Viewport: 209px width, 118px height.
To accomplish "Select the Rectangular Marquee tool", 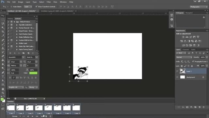I will pos(3,20).
